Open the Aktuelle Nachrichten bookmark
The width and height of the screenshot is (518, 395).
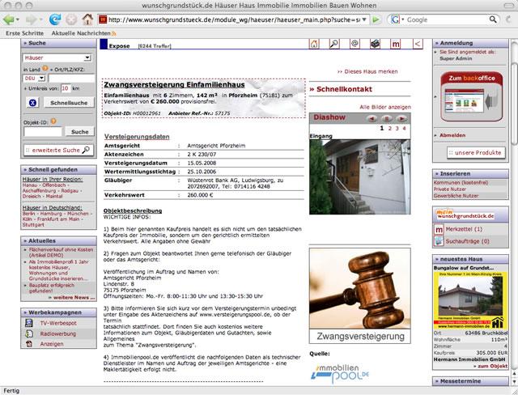[81, 33]
